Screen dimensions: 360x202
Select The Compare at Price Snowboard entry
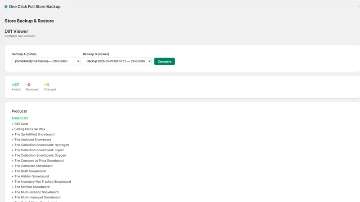point(38,161)
